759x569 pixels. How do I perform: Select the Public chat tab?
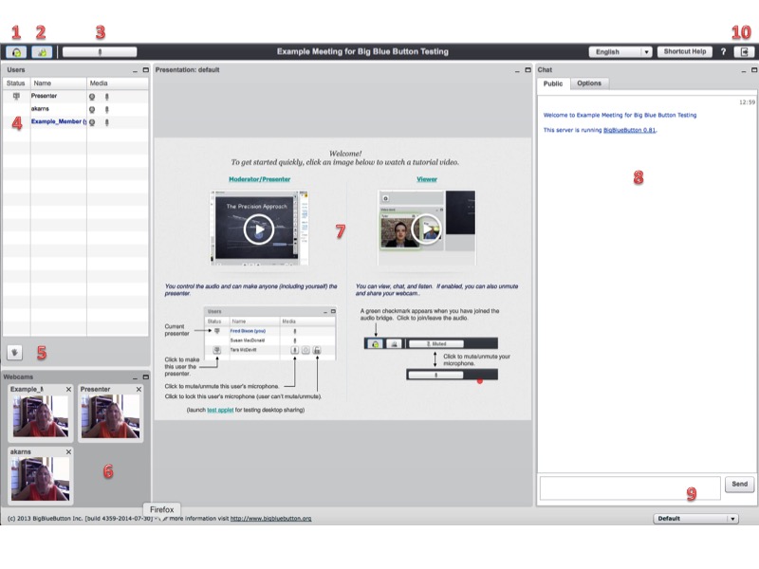[553, 83]
